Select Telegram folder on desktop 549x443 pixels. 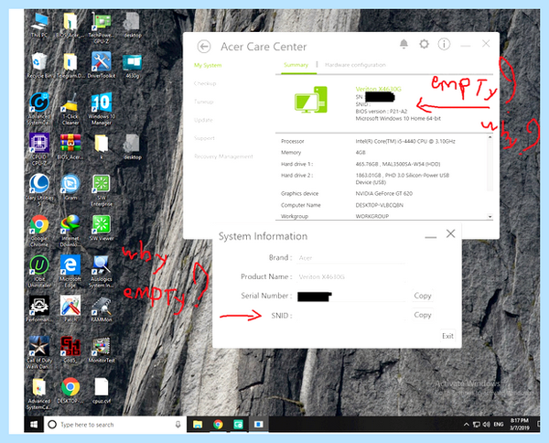click(x=70, y=65)
